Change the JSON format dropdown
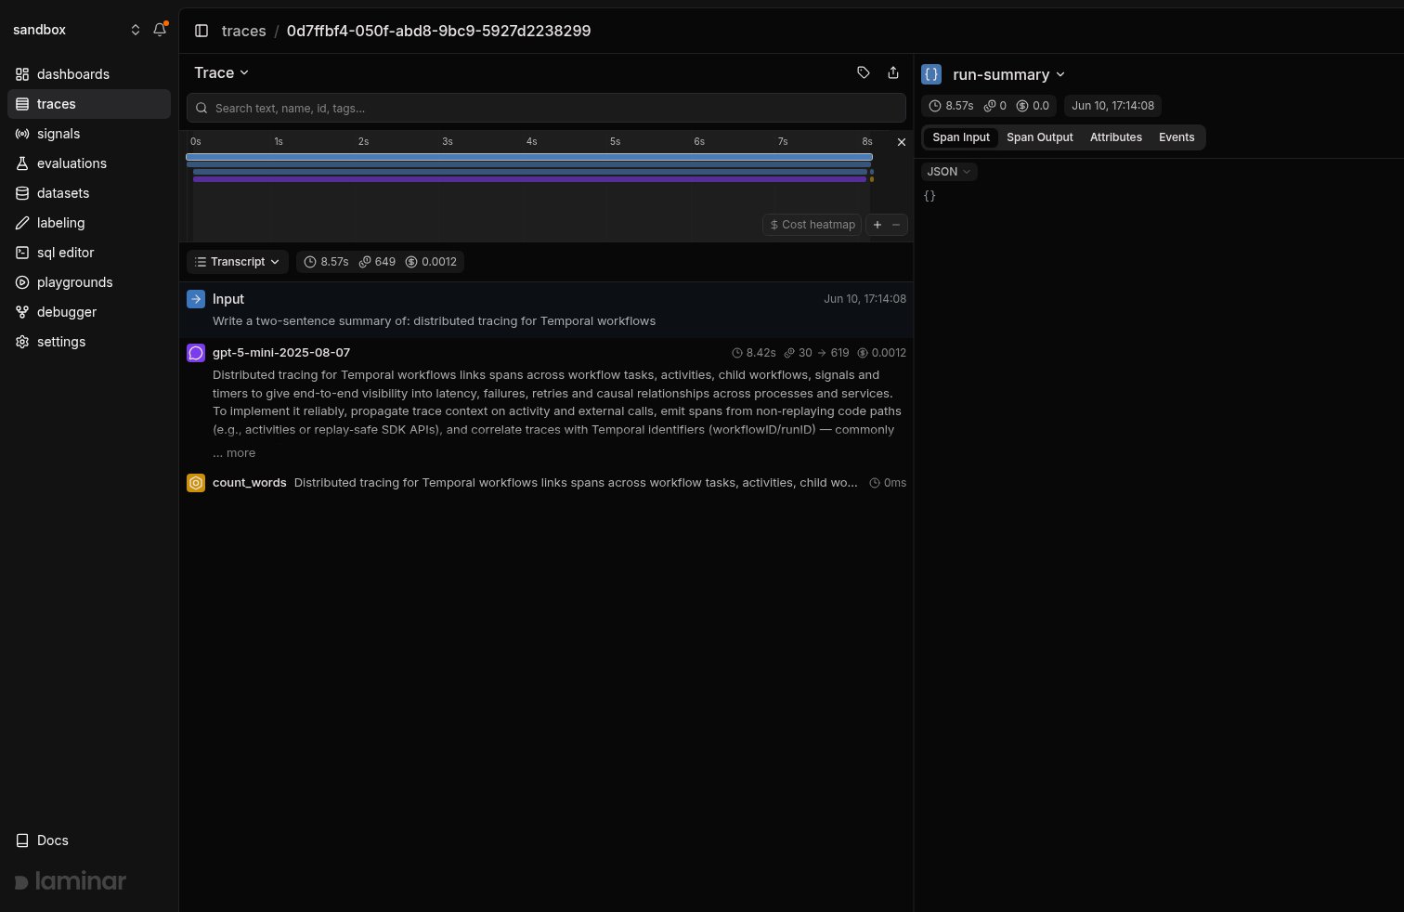The height and width of the screenshot is (912, 1404). point(949,172)
